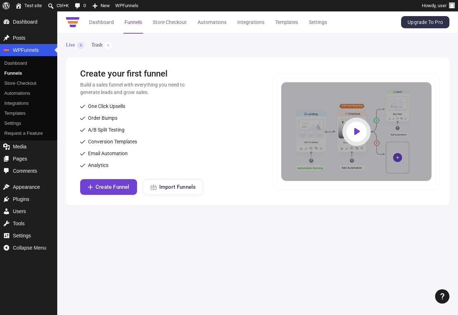Image resolution: width=458 pixels, height=315 pixels.
Task: Show Trash funnels filter
Action: point(102,45)
